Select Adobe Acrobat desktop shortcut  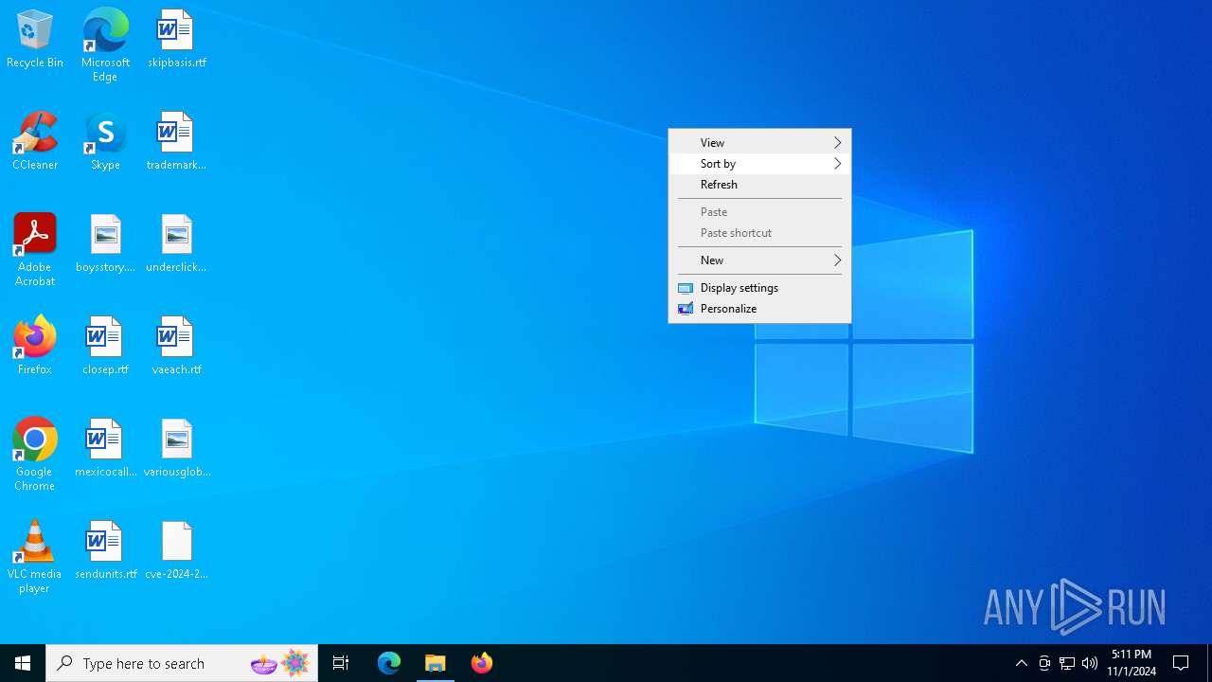tap(35, 250)
